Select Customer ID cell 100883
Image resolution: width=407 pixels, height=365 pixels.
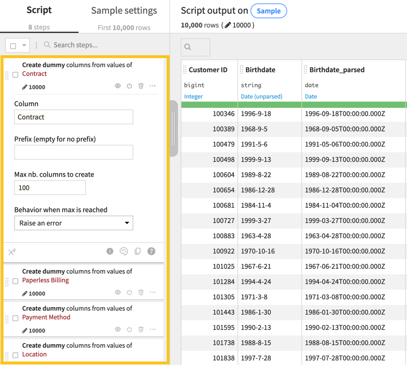point(209,236)
